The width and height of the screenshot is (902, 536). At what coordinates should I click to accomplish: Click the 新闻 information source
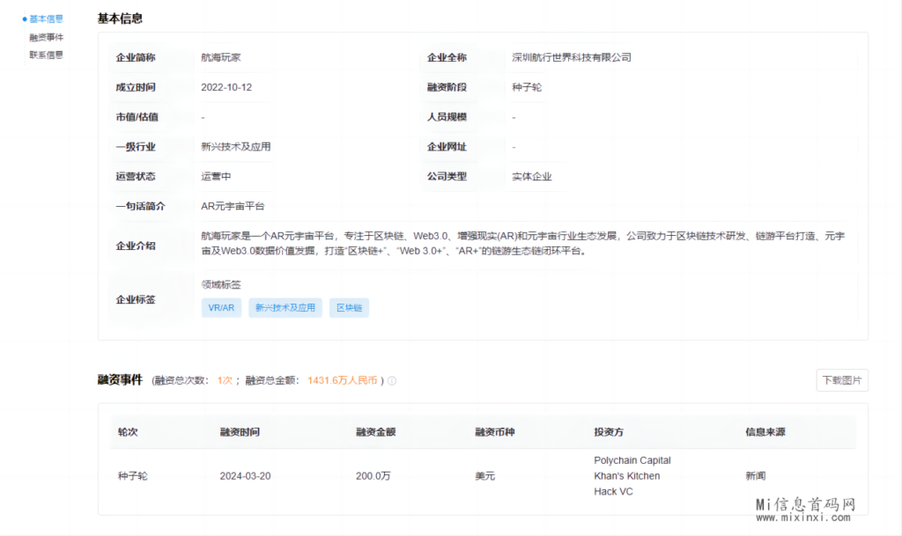(x=755, y=476)
